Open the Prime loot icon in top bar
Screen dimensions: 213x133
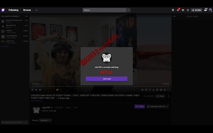pos(173,10)
